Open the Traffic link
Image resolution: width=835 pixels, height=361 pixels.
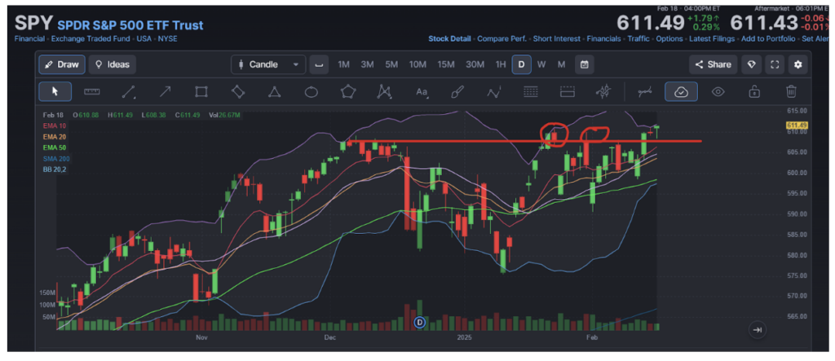[x=638, y=38]
